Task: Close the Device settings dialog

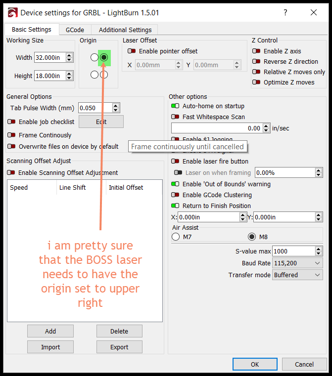Action: coord(314,12)
